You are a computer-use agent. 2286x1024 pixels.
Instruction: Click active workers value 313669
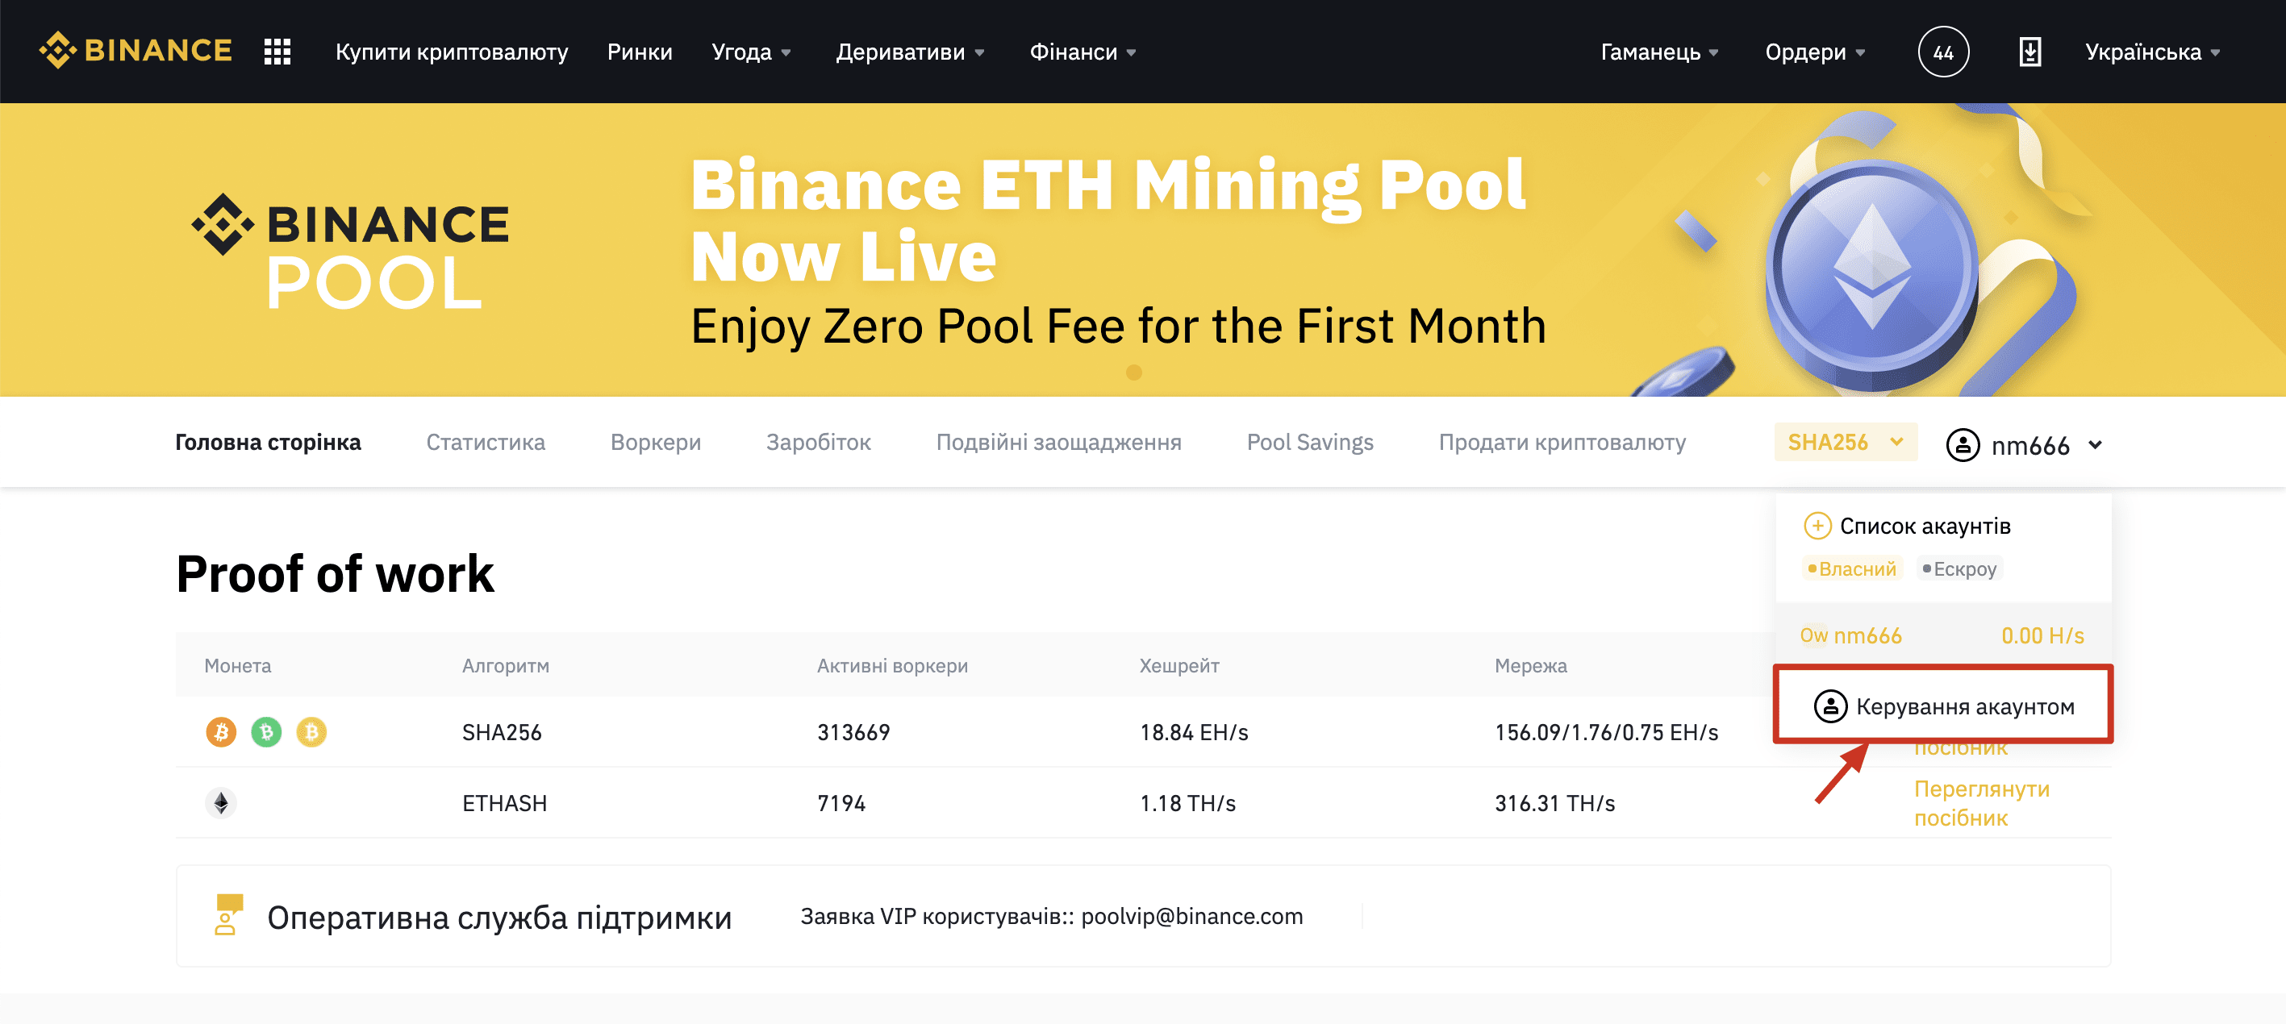(x=853, y=732)
